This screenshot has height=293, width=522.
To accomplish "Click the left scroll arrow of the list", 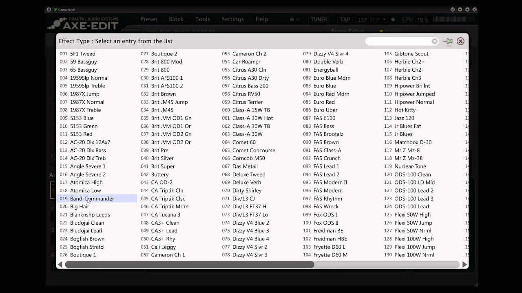I will pos(60,265).
